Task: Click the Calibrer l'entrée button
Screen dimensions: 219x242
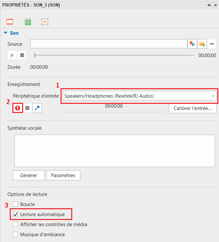Action: pos(193,108)
